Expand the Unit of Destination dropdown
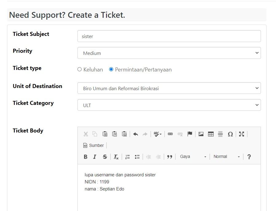This screenshot has width=276, height=211. click(x=169, y=88)
